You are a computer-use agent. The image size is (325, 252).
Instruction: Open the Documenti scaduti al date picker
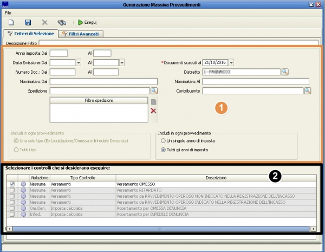pos(231,62)
